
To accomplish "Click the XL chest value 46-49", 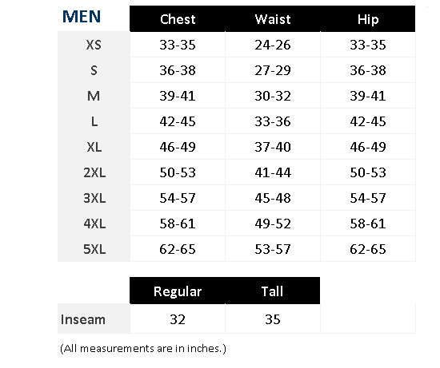I will [x=178, y=147].
